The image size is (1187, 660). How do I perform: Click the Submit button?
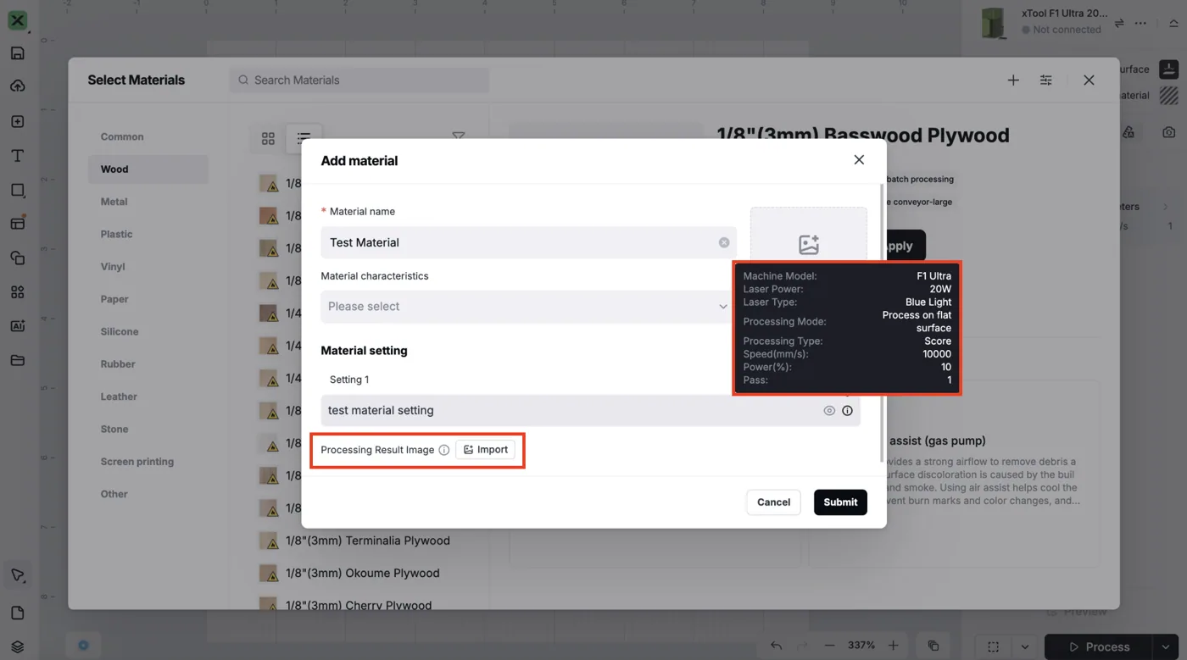(840, 502)
